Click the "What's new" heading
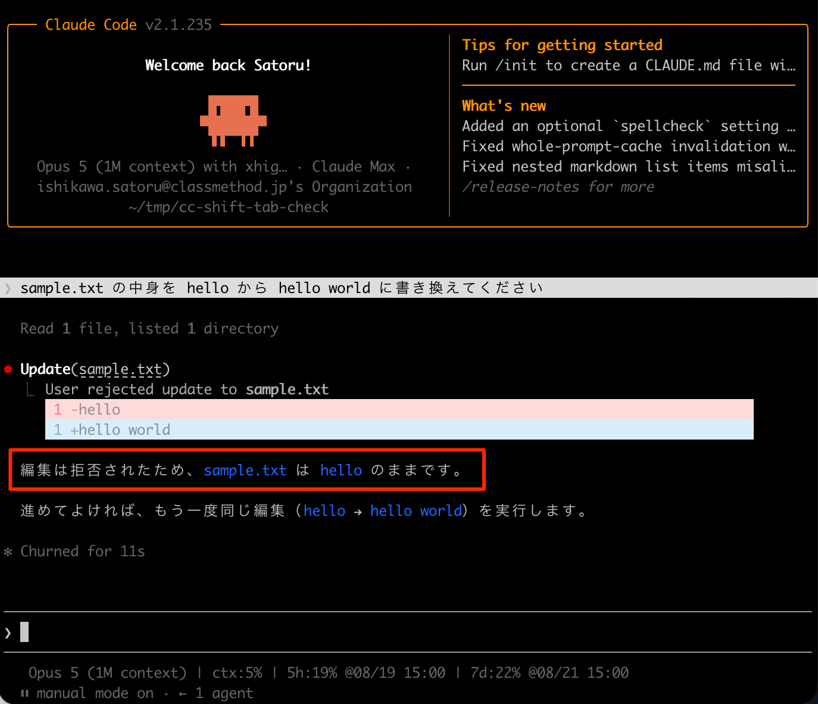 point(504,106)
